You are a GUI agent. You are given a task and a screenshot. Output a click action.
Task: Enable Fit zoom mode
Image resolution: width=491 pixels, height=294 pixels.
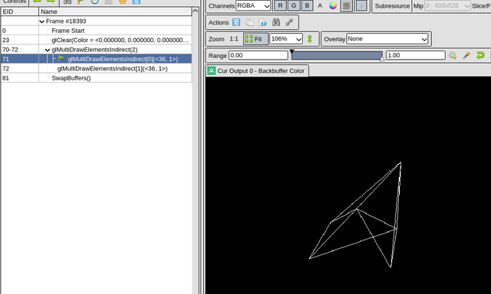pos(255,39)
